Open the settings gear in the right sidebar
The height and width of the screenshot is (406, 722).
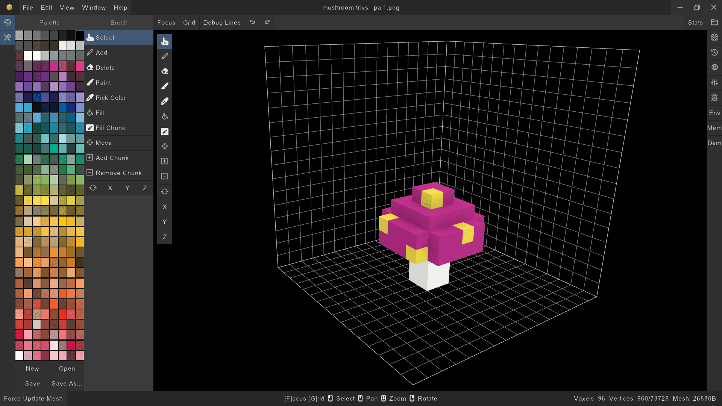click(x=714, y=37)
